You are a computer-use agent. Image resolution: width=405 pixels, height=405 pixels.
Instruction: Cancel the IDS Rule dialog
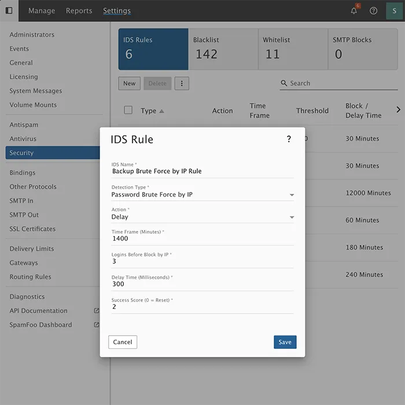123,342
